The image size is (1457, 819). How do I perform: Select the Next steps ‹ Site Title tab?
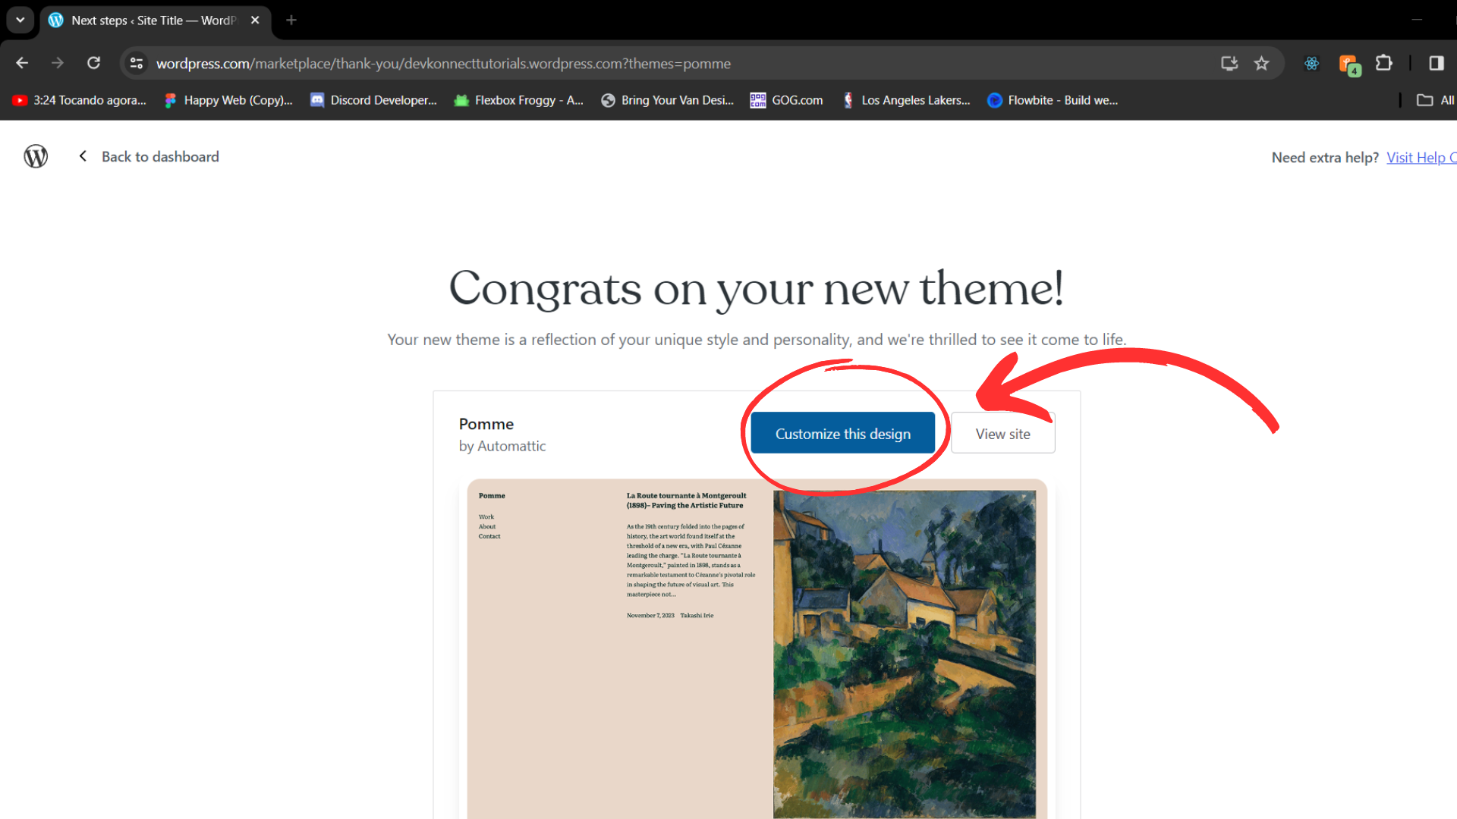click(x=155, y=20)
